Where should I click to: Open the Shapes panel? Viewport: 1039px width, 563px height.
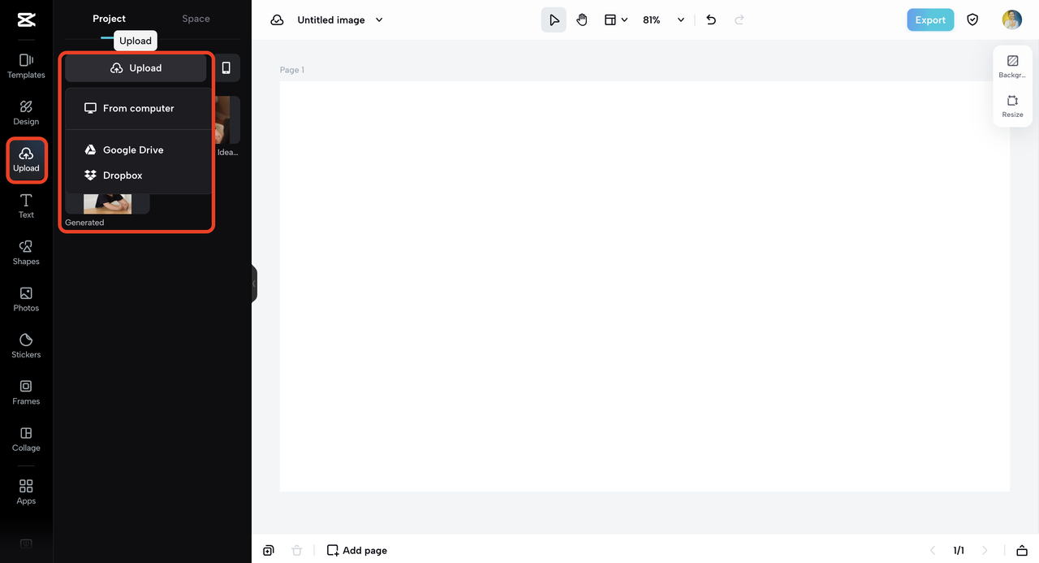[x=26, y=253]
